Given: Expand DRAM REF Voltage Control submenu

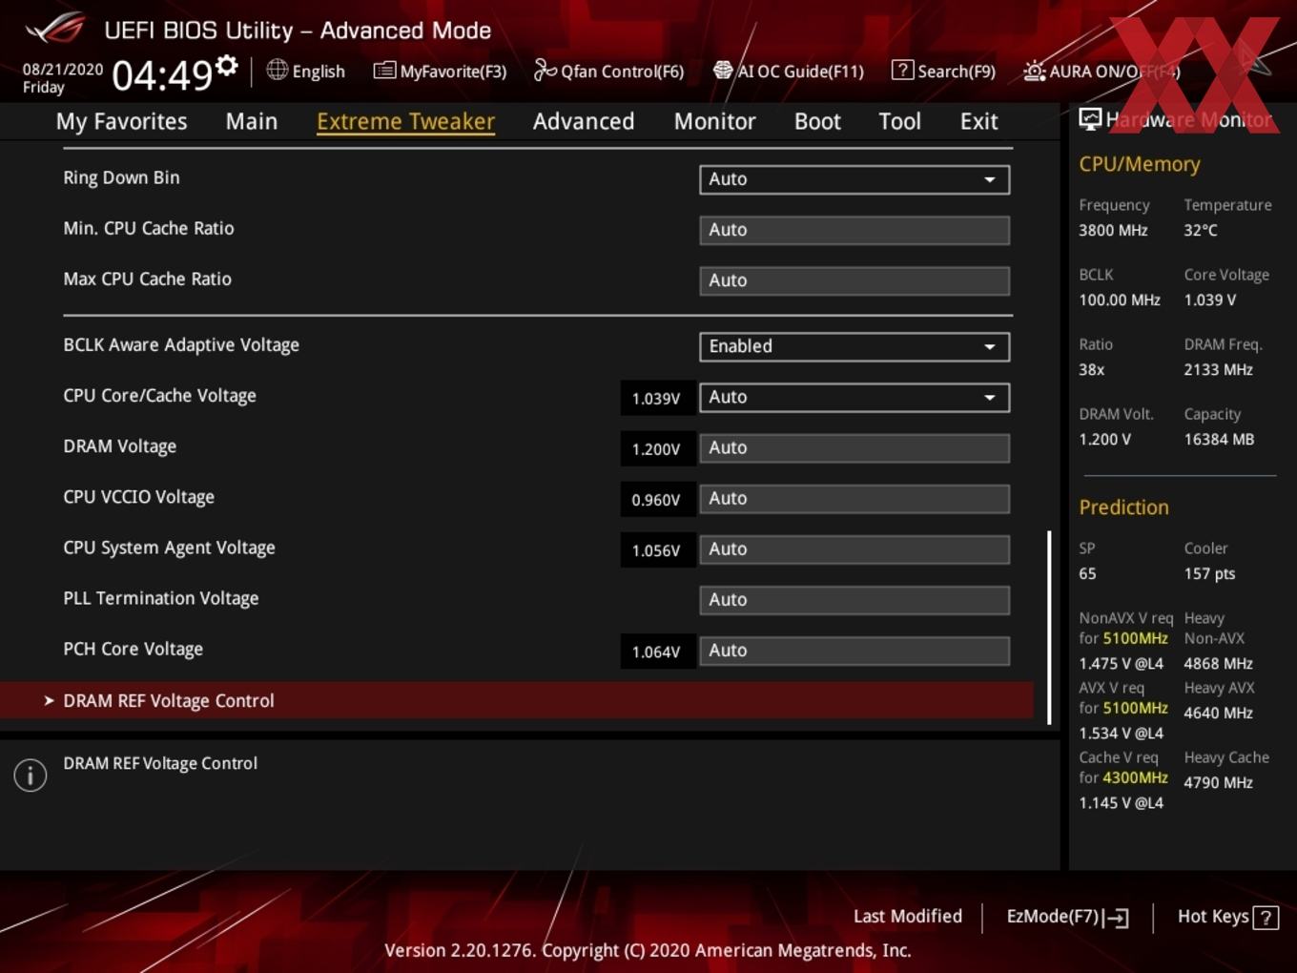Looking at the screenshot, I should click(x=517, y=700).
